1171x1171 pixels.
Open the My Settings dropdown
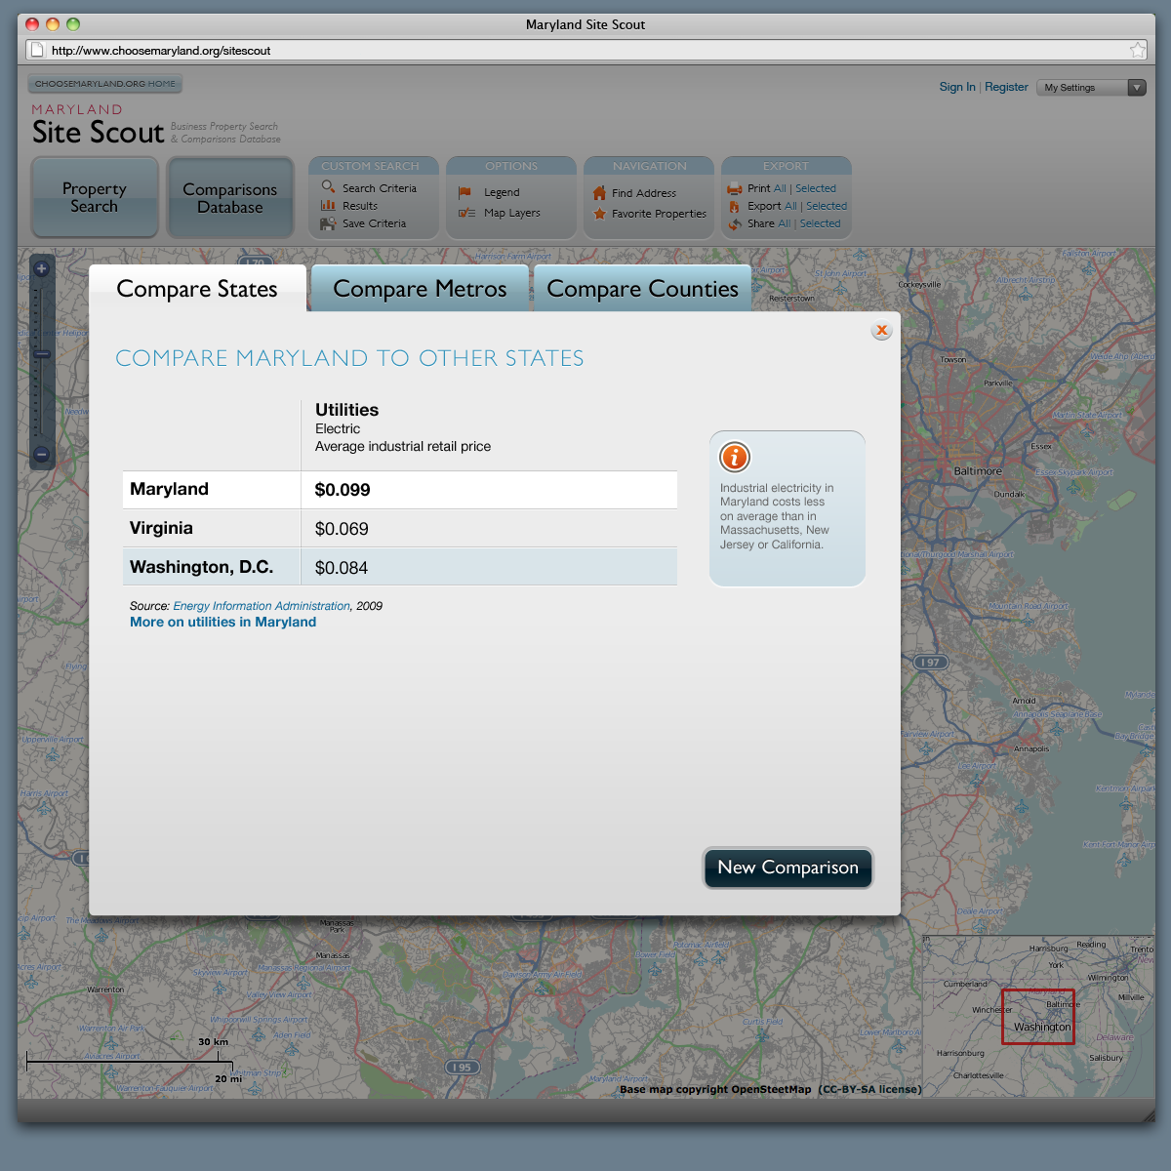[x=1091, y=88]
